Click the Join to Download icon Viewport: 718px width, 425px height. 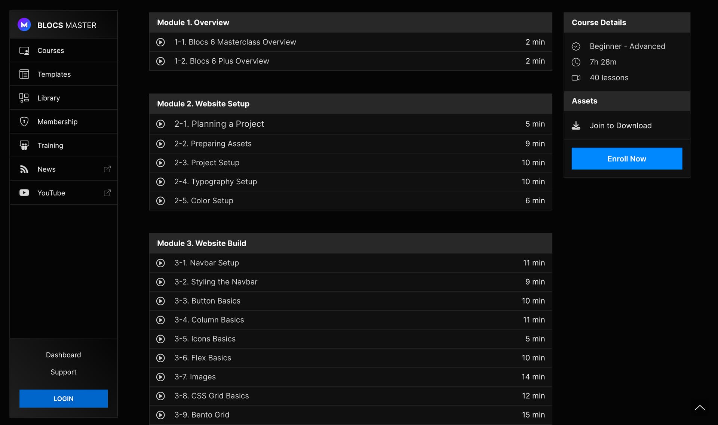pyautogui.click(x=576, y=126)
